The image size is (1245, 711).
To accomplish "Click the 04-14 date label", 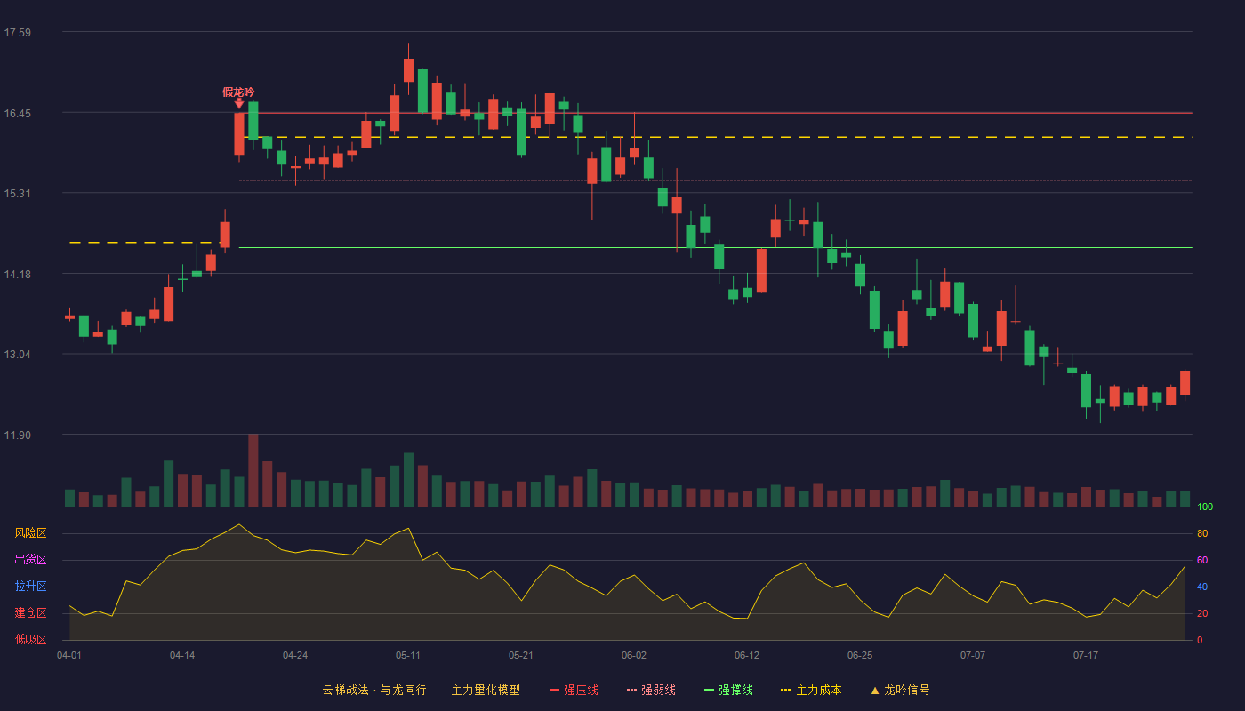I will tap(182, 655).
